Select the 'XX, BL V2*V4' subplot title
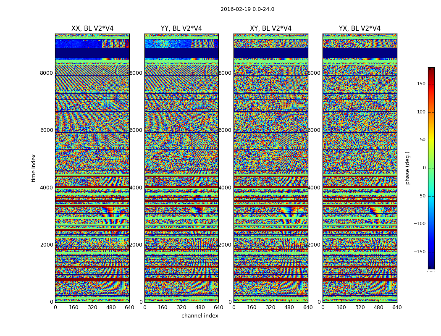The width and height of the screenshot is (441, 336). [92, 29]
